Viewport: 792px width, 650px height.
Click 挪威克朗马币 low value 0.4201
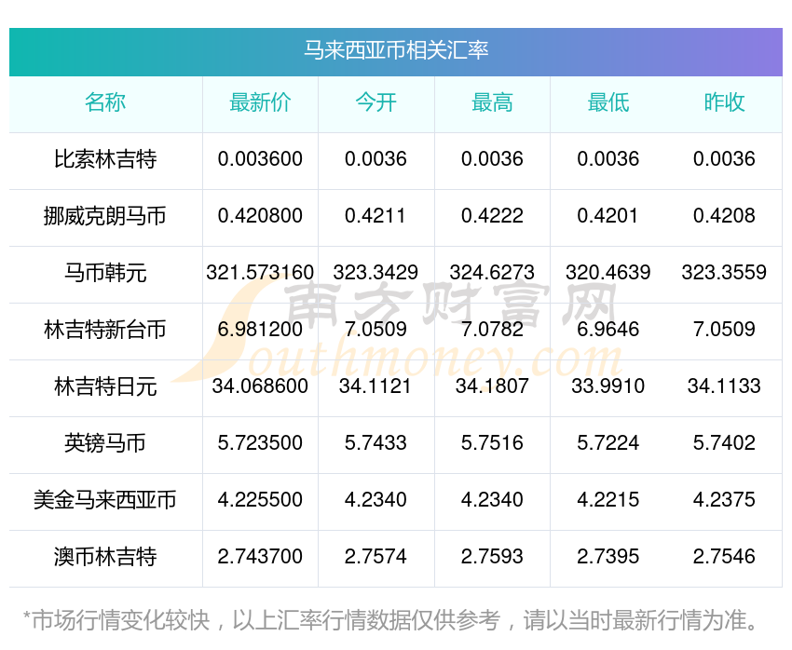pos(608,216)
